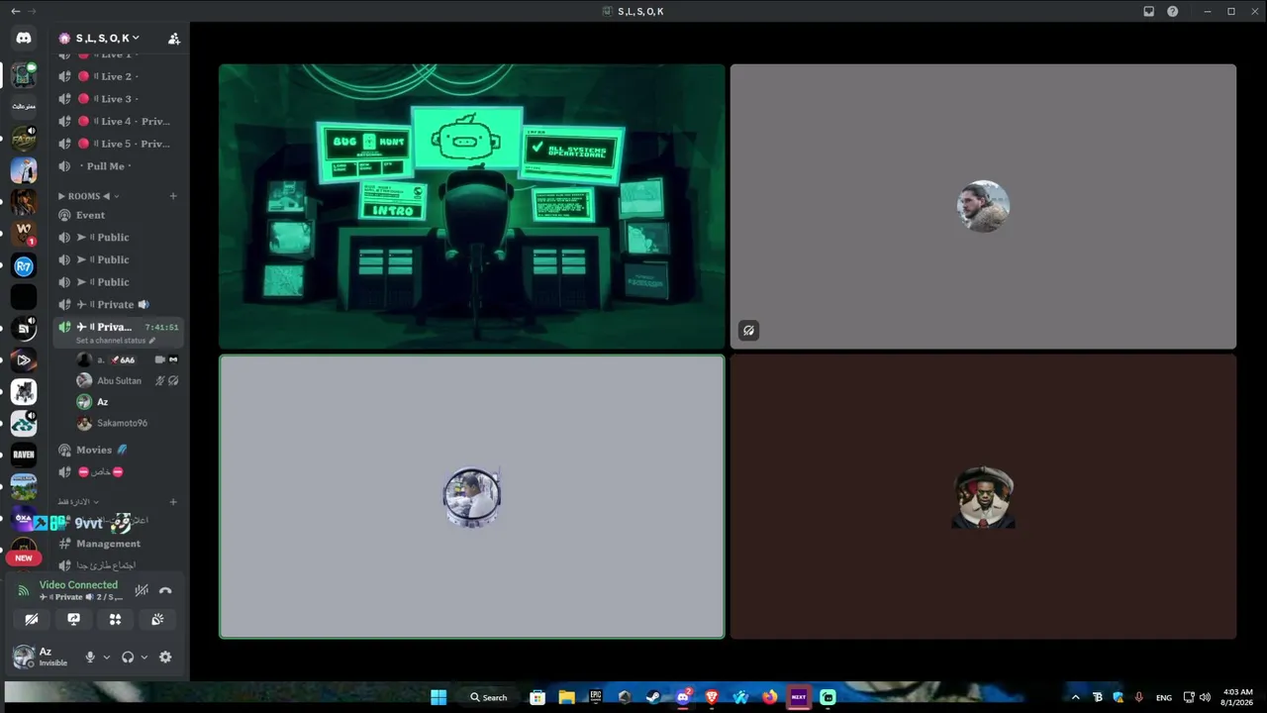Join the Live 5 Private voice channel
Viewport: 1267px width, 713px height.
(118, 144)
